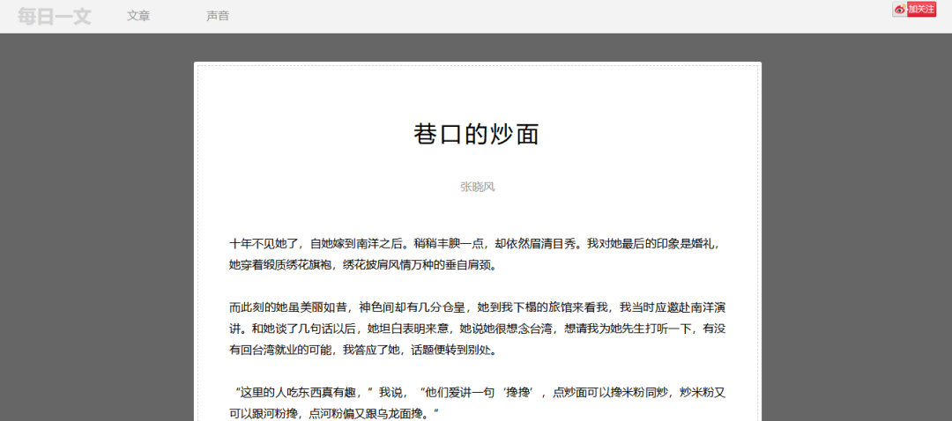Click the author name 张晓风
Viewport: 952px width, 421px height.
[477, 187]
